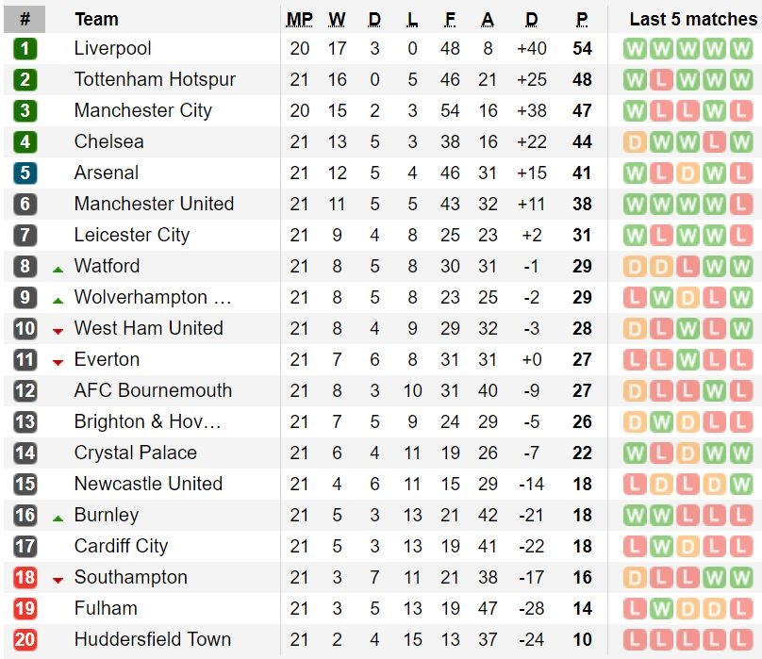Open the Crystal Palace team link
The image size is (762, 659).
(x=135, y=453)
